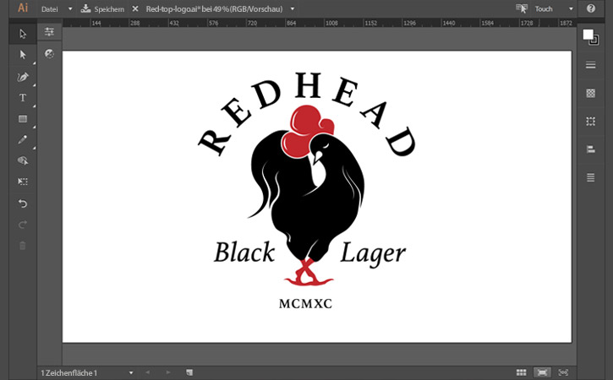Select the Free Transform tool

(x=23, y=182)
